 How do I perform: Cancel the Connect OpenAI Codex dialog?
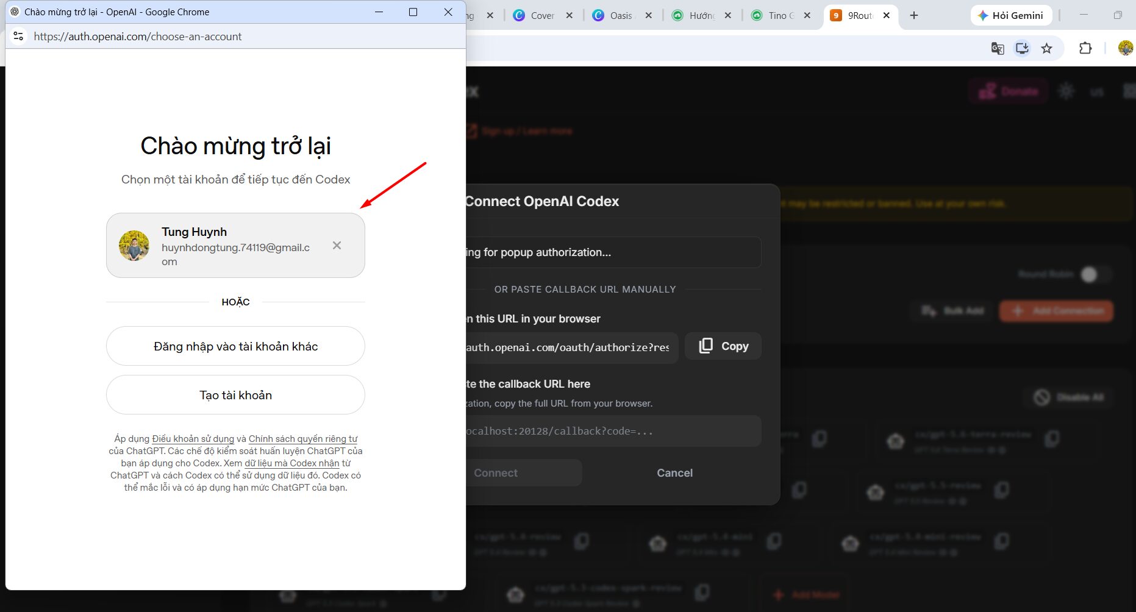pyautogui.click(x=674, y=473)
